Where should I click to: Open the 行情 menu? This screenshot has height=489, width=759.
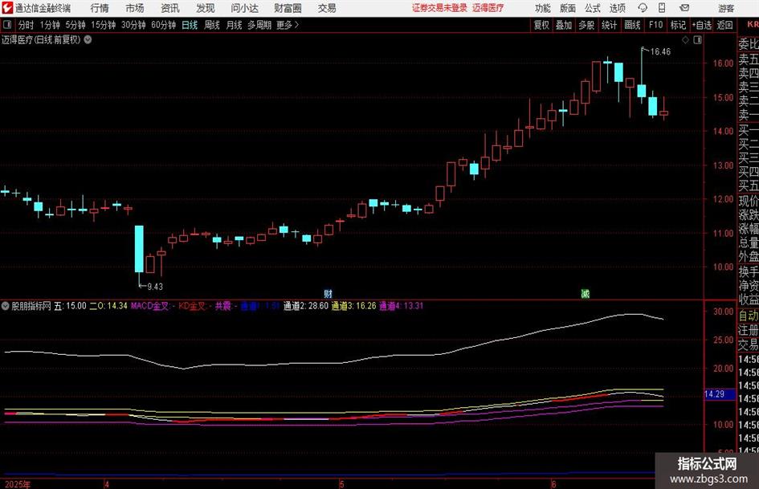click(100, 8)
